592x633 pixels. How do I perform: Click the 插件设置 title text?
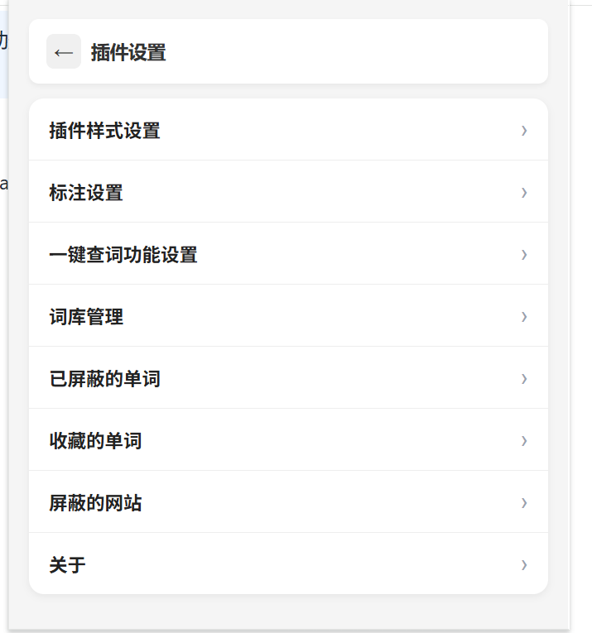tap(128, 53)
